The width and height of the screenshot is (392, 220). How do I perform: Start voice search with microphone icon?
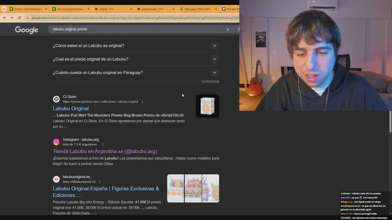click(x=238, y=29)
